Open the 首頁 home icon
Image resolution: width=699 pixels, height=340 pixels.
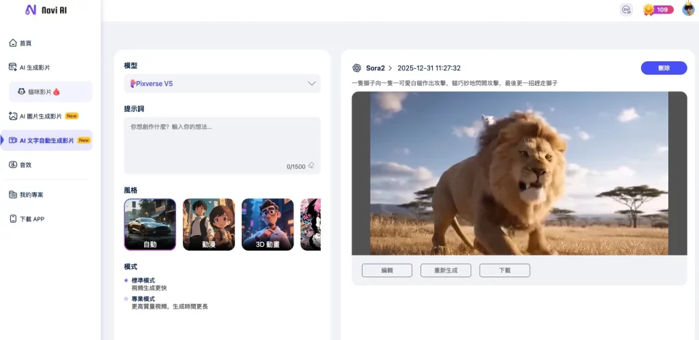[13, 43]
